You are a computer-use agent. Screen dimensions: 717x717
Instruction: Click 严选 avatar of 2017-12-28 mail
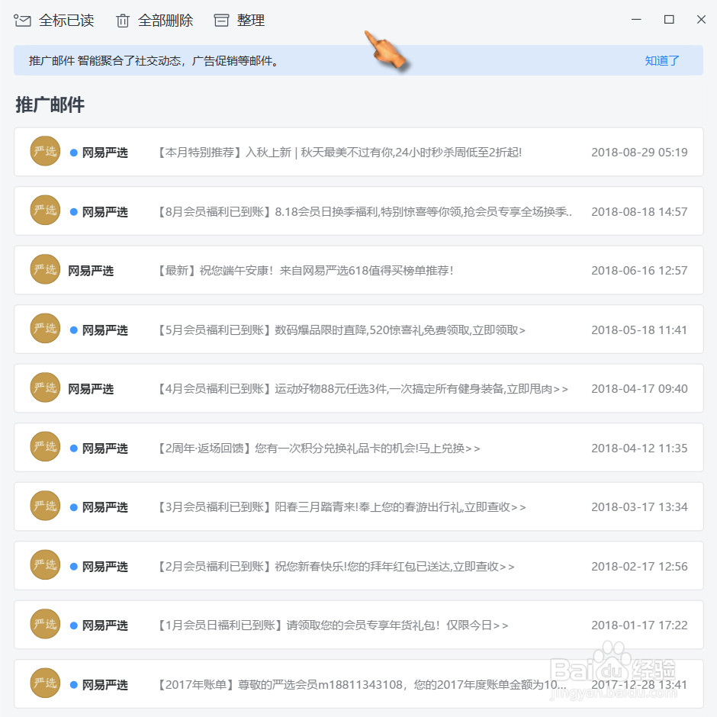45,683
